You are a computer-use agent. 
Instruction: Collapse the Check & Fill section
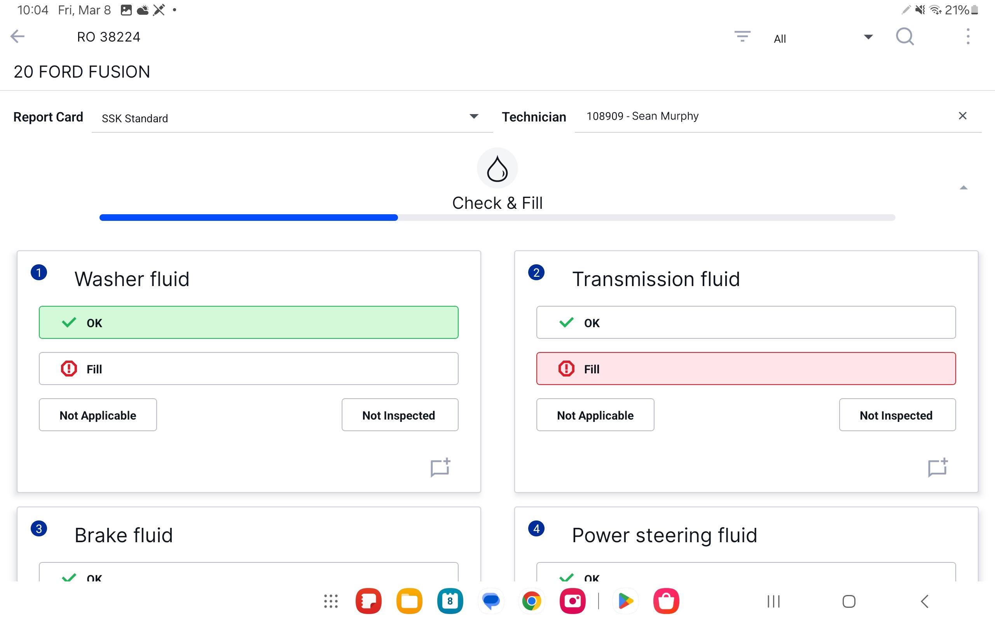click(x=964, y=188)
